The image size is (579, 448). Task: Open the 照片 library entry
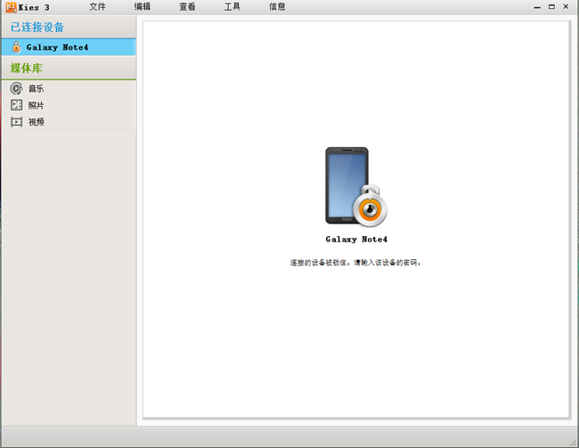coord(36,105)
